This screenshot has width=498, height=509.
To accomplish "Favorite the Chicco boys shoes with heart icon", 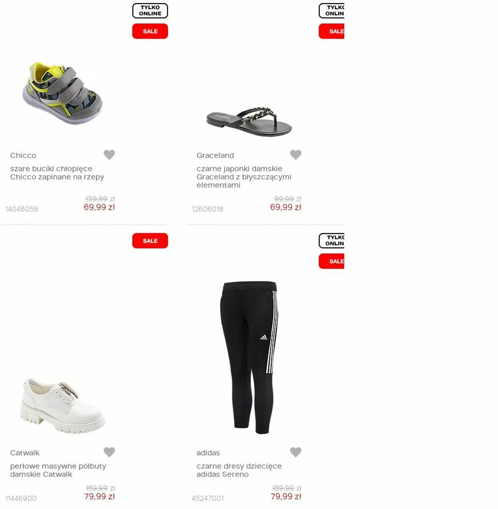I will click(x=109, y=155).
